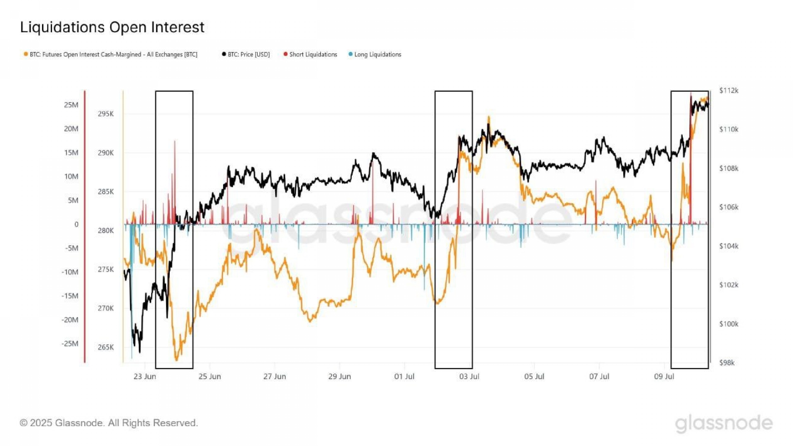Click the 05 Jul date axis label
The height and width of the screenshot is (446, 793).
tap(534, 377)
